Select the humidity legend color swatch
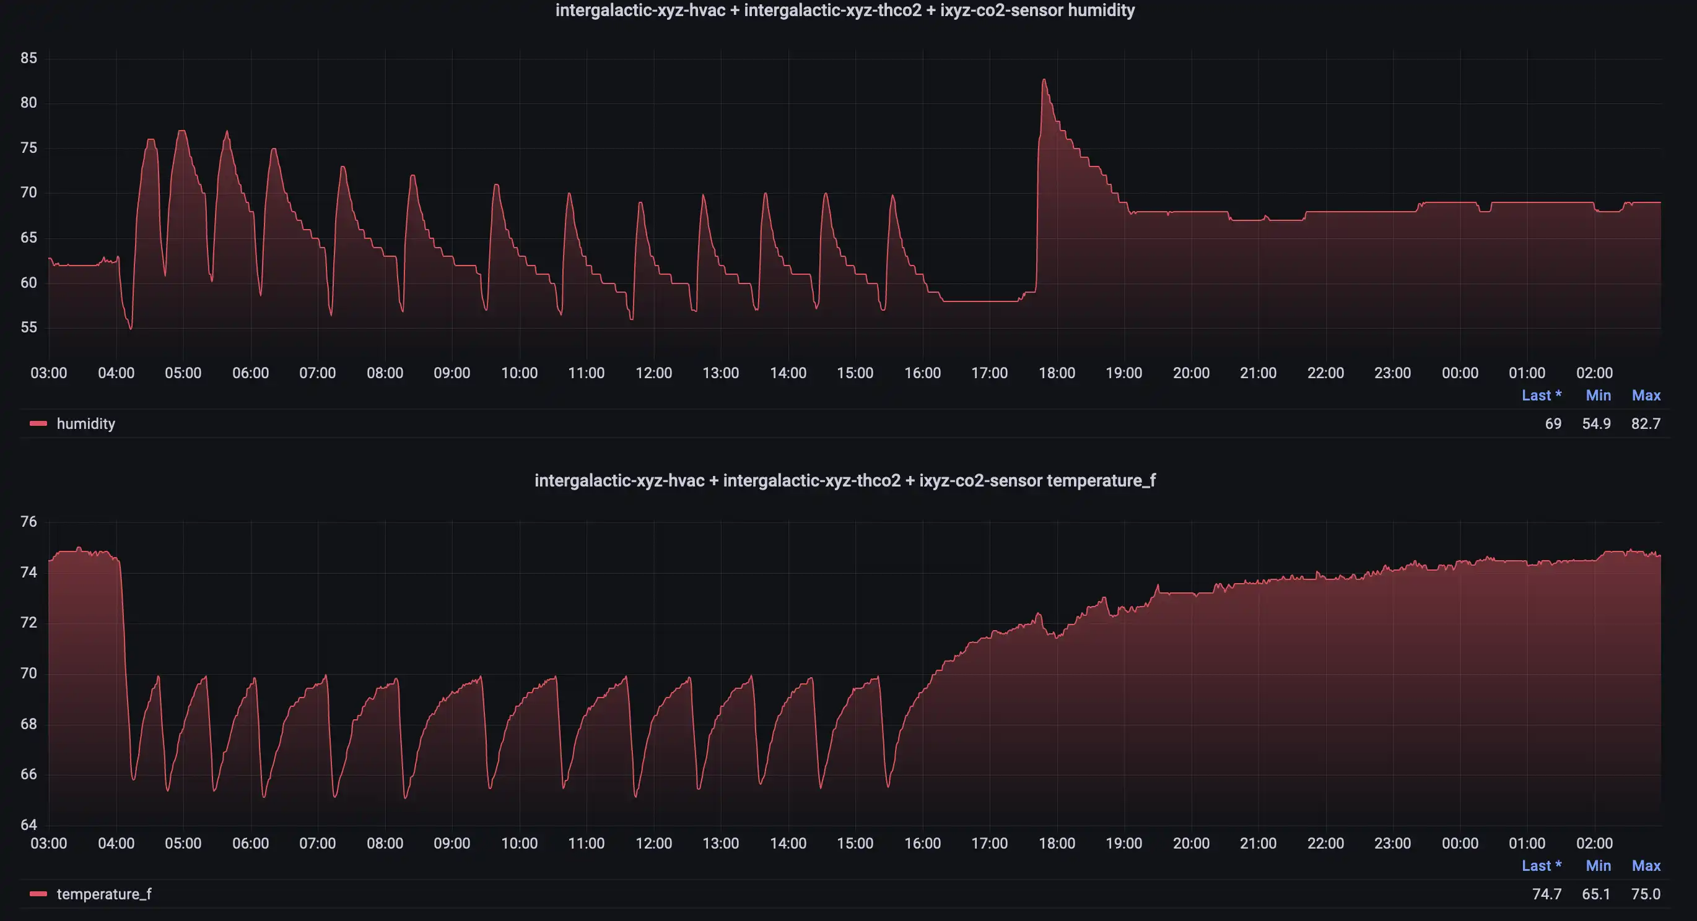Viewport: 1697px width, 921px height. pyautogui.click(x=38, y=423)
